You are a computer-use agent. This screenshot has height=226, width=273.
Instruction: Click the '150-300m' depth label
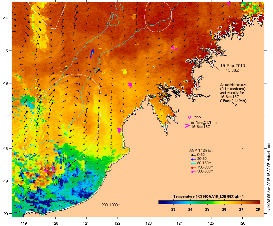[x=205, y=167]
